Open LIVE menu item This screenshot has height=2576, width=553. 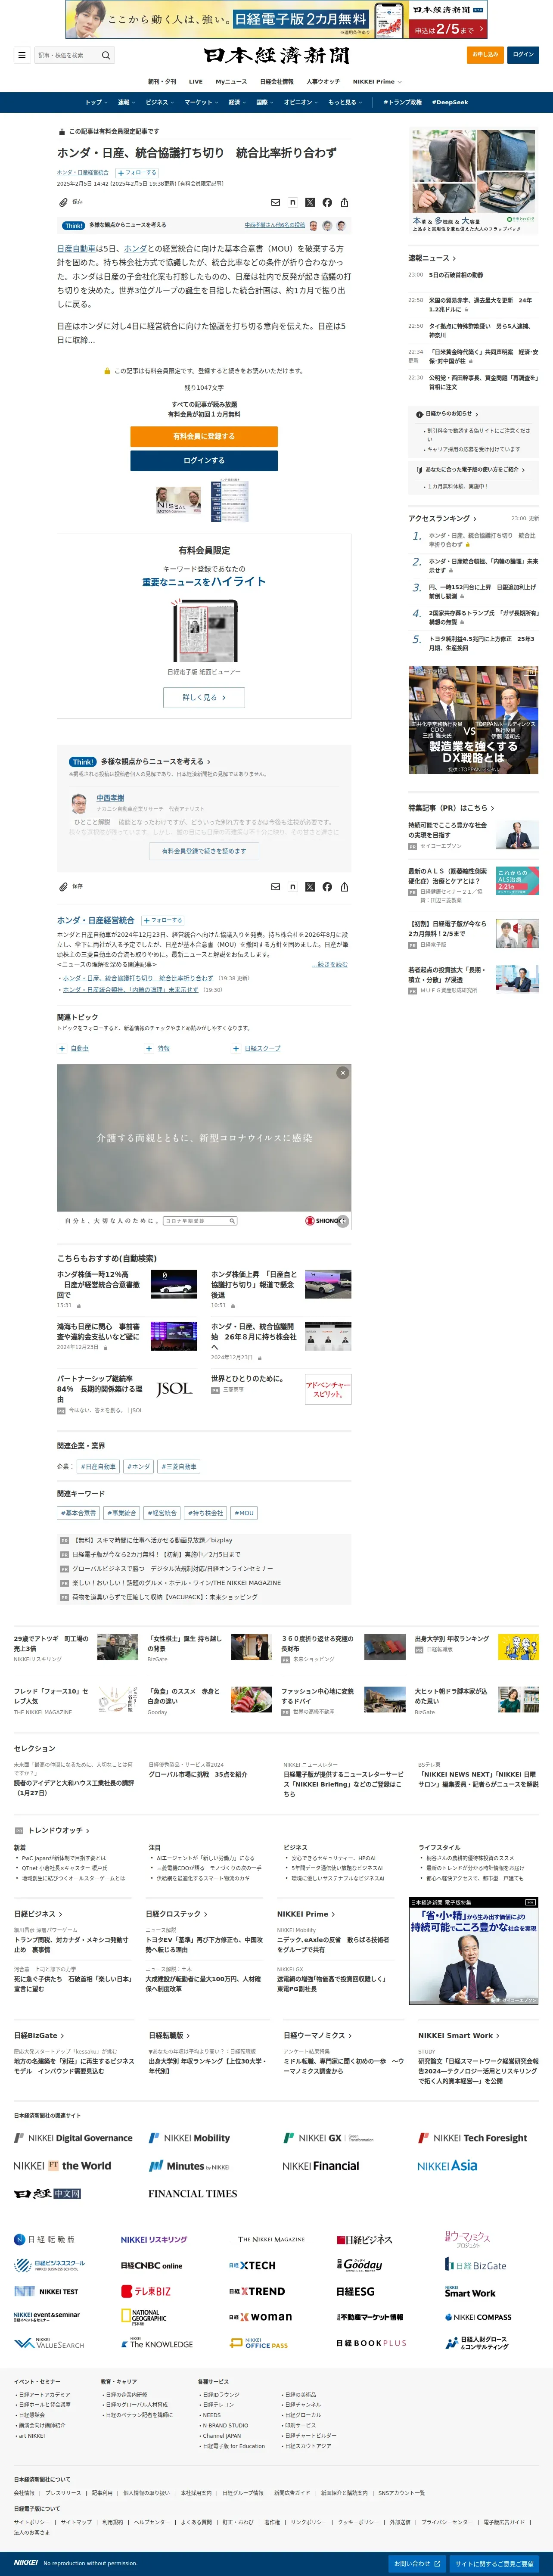[x=196, y=82]
